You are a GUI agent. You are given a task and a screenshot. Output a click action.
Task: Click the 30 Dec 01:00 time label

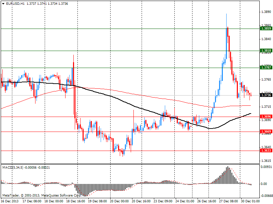click(250, 201)
